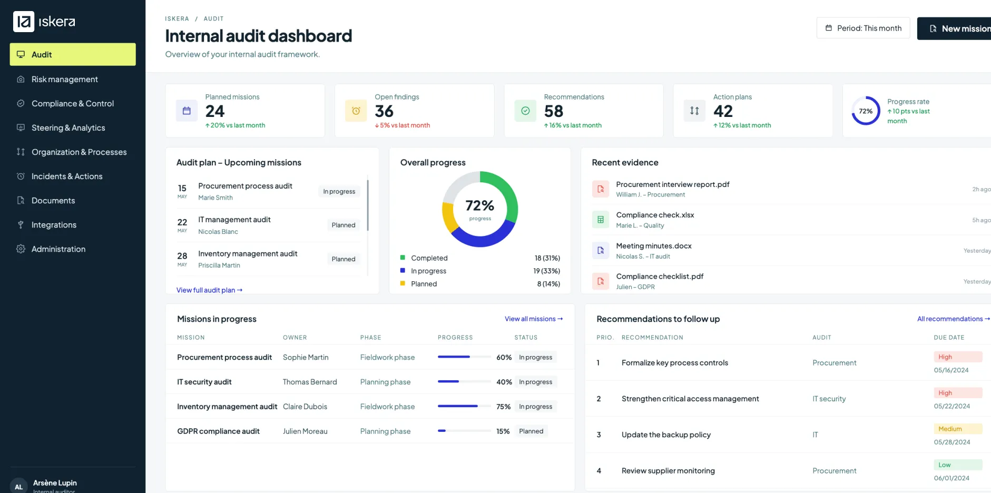
Task: Click the Overall progress donut chart
Action: [480, 209]
